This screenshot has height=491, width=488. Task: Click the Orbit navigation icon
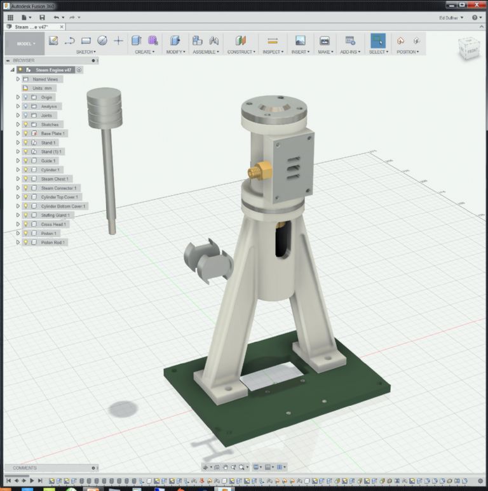coord(205,467)
